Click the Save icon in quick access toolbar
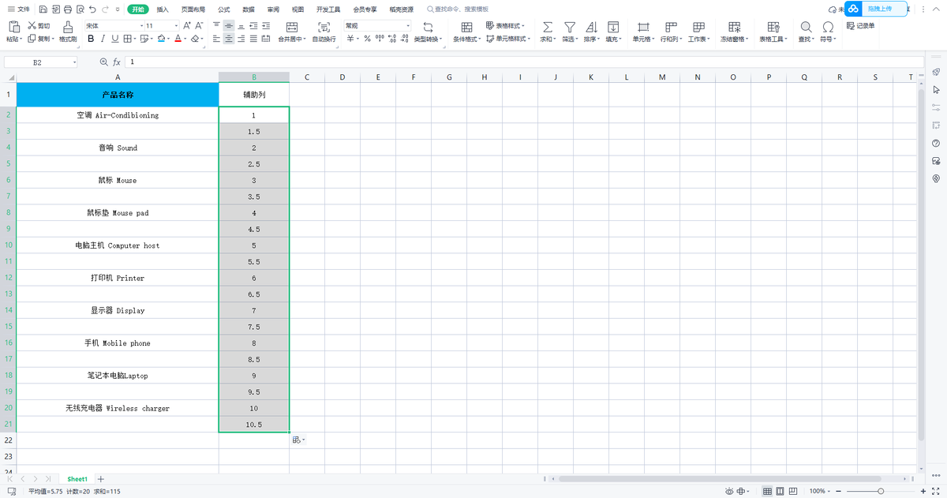This screenshot has width=947, height=498. tap(43, 9)
